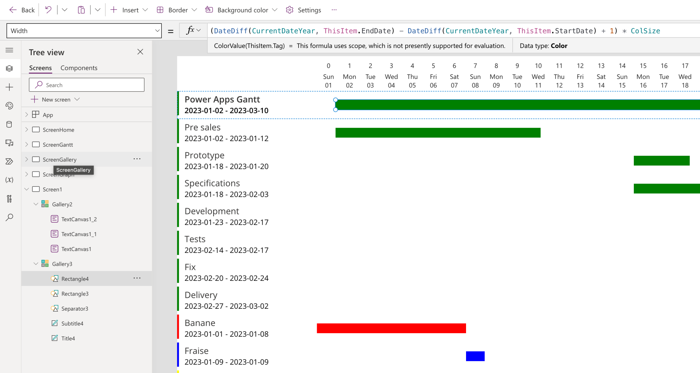
Task: Select ScreenGantt in the tree
Action: click(x=58, y=145)
